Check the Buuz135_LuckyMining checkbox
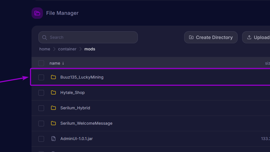The width and height of the screenshot is (270, 152). 41,77
